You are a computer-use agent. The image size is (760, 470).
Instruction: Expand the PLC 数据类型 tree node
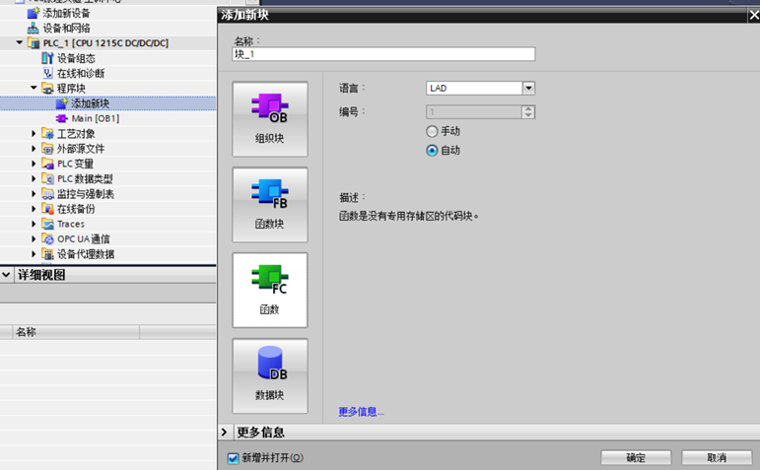point(34,178)
